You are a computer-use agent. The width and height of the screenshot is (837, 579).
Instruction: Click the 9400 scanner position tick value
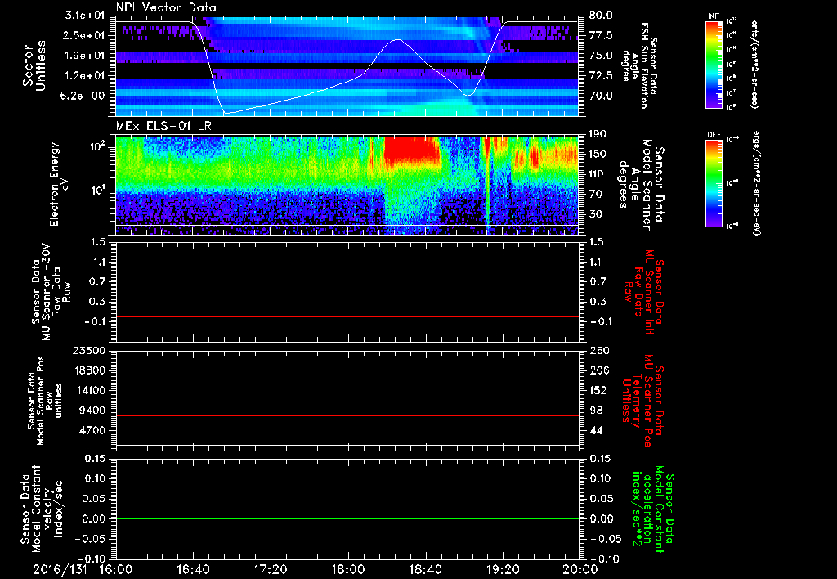[x=93, y=411]
